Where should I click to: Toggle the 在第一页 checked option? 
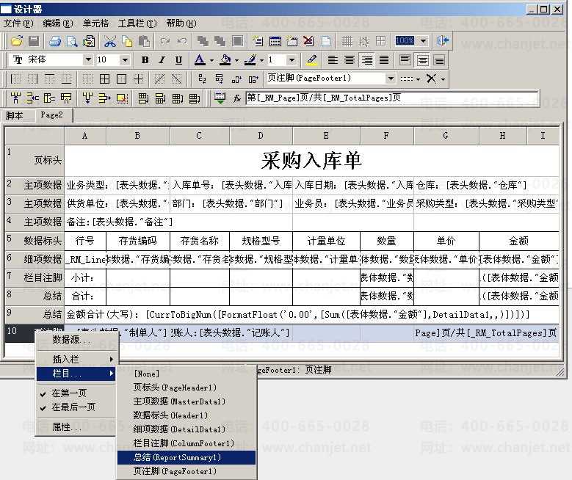(69, 393)
